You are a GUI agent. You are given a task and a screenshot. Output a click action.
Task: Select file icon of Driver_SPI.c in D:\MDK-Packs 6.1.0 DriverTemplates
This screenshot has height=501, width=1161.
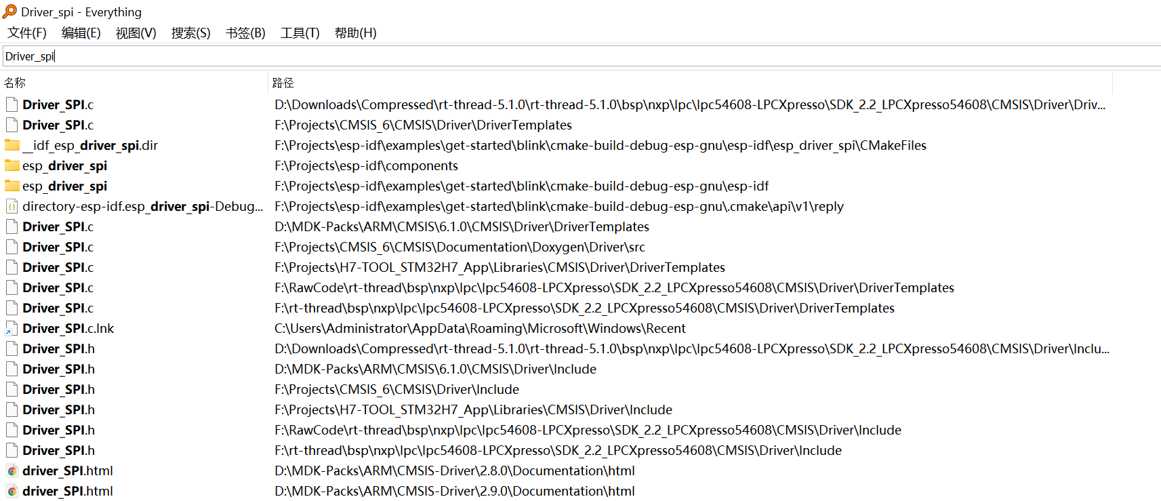point(12,226)
